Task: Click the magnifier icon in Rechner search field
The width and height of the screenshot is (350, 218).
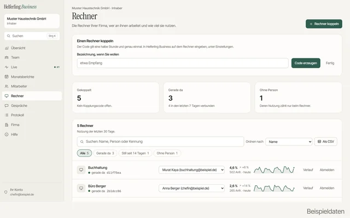Action: pos(82,142)
